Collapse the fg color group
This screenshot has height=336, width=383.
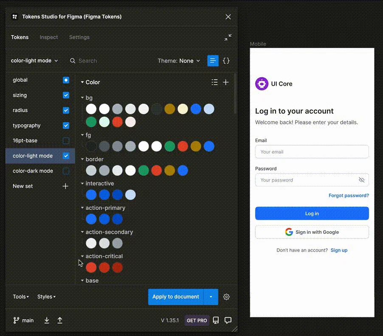[82, 135]
